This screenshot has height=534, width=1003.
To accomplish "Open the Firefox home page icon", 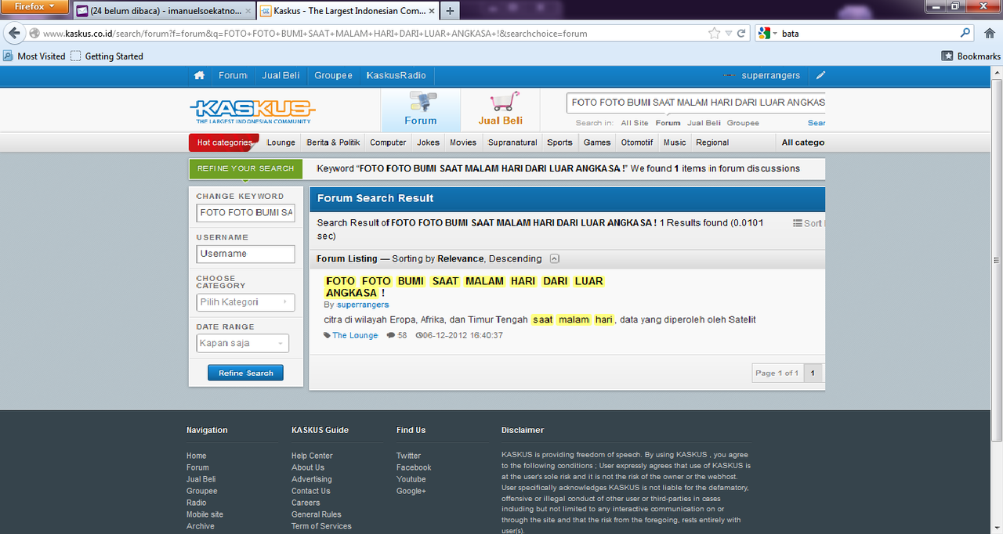I will tap(990, 34).
